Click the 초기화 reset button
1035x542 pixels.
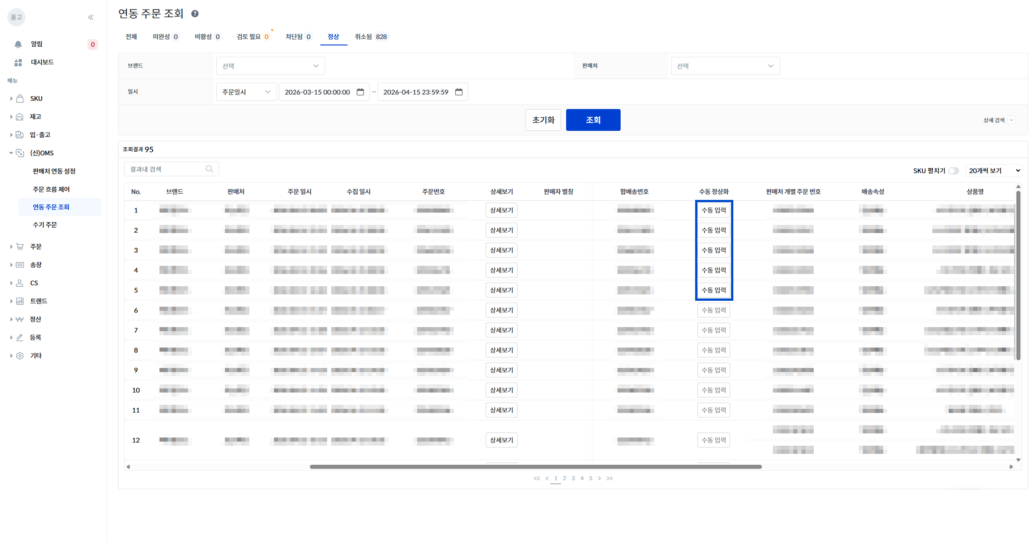click(x=543, y=120)
